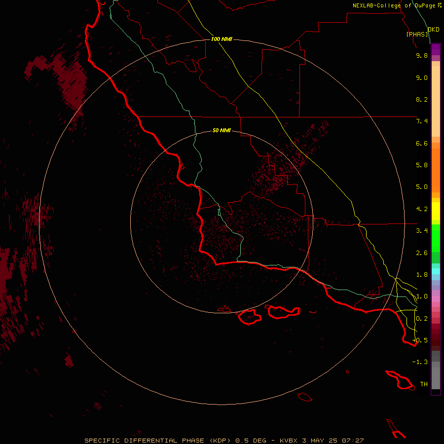Click the 7.4 scale value
Viewport: 444px width, 444px height.
(422, 121)
